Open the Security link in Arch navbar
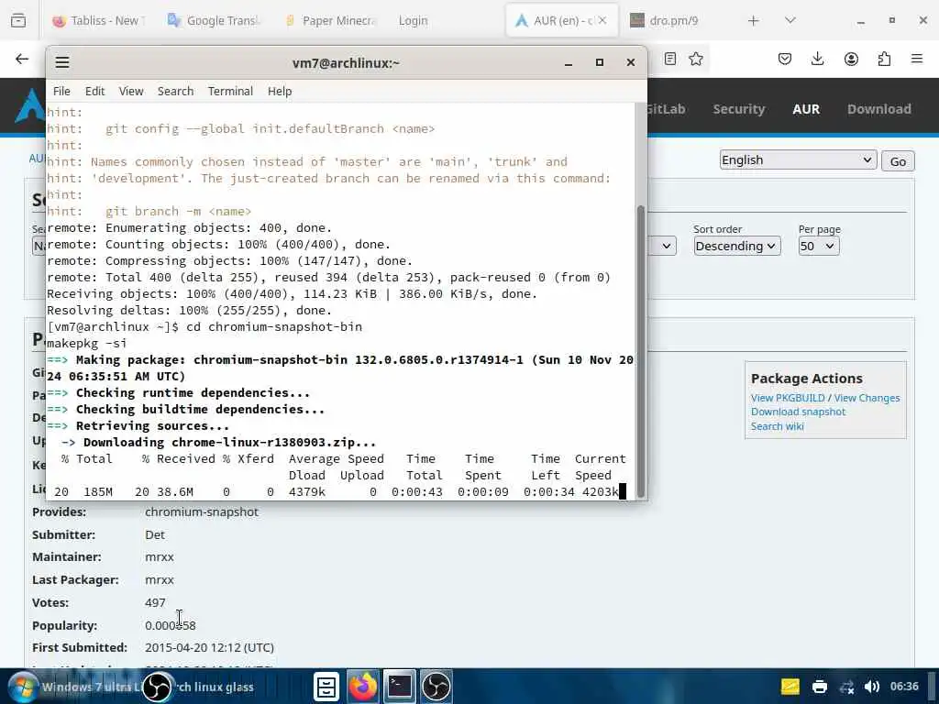 (x=739, y=109)
